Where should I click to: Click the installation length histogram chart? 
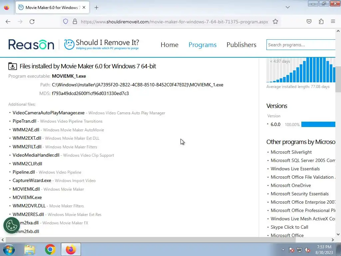[x=301, y=70]
